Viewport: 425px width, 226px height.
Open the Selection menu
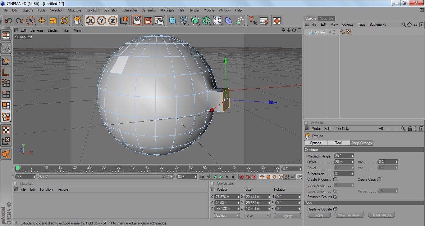pyautogui.click(x=57, y=10)
